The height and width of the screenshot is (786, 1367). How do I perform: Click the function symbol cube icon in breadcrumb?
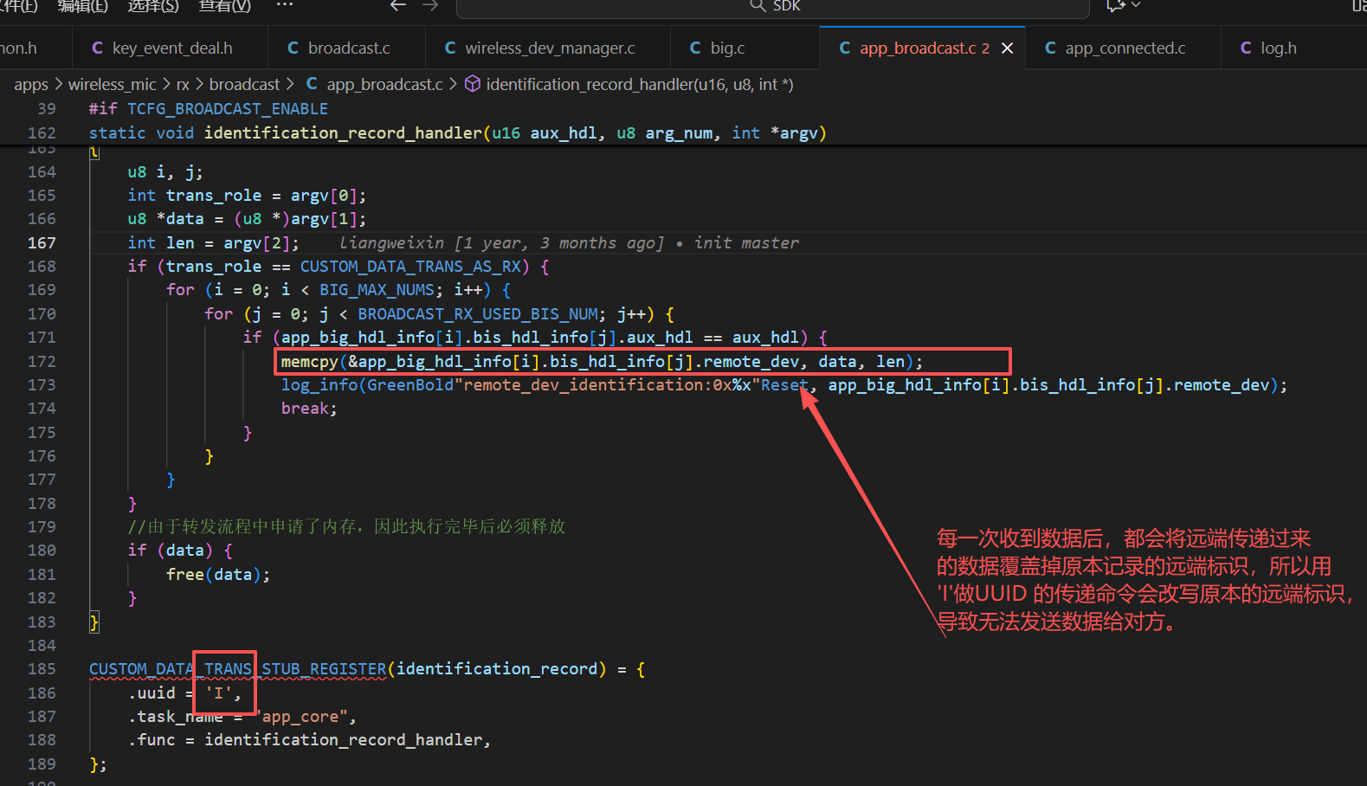(x=473, y=84)
